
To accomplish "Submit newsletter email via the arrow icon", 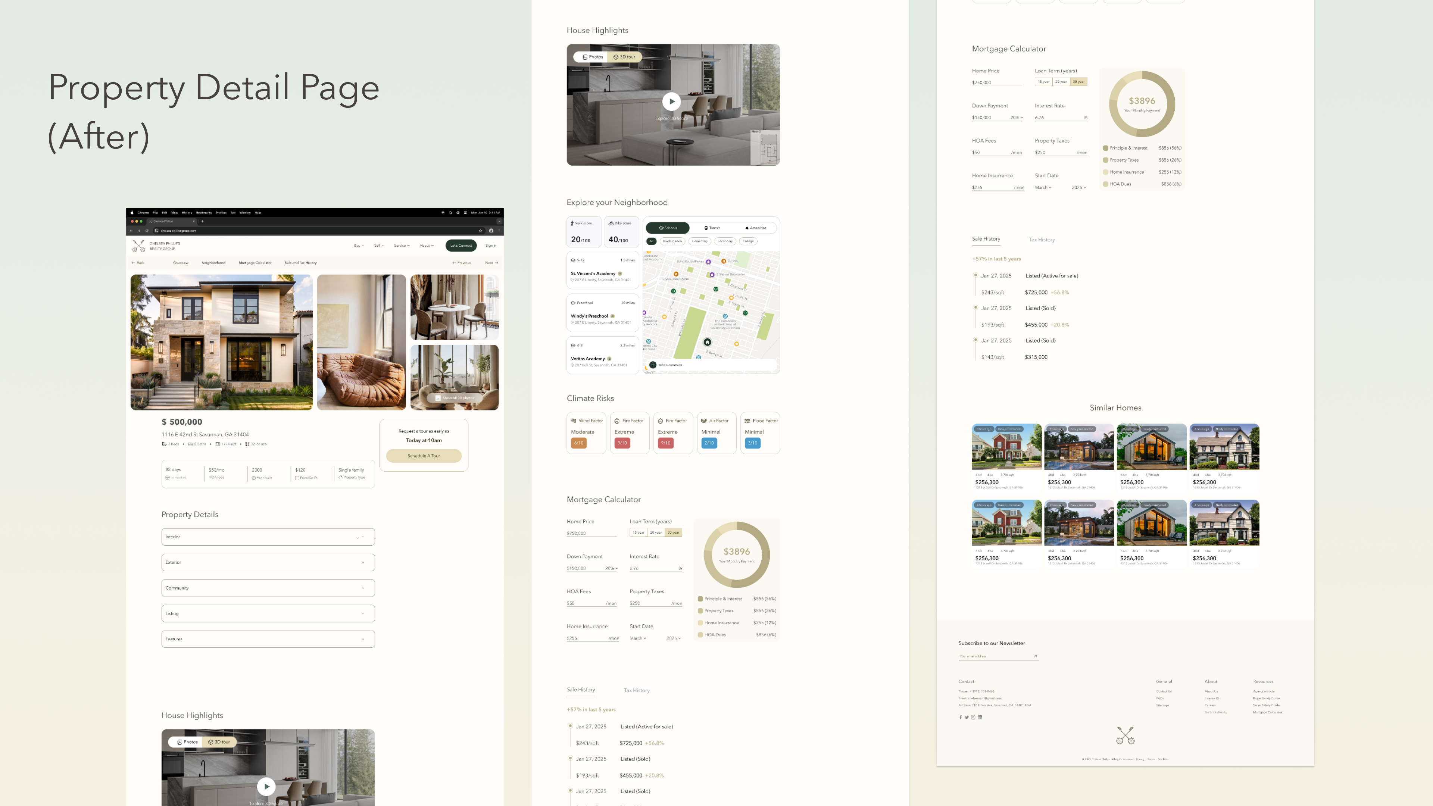I will [x=1035, y=656].
